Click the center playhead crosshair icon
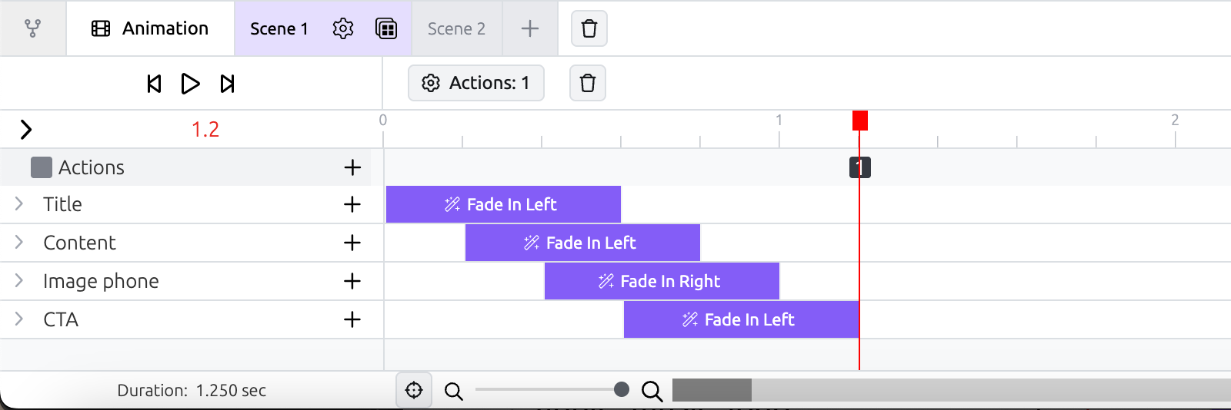Image resolution: width=1231 pixels, height=410 pixels. (x=414, y=390)
